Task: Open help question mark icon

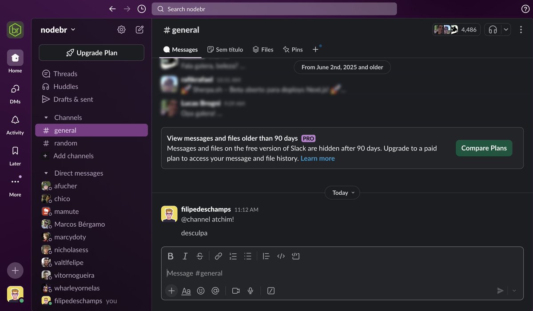Action: [525, 9]
